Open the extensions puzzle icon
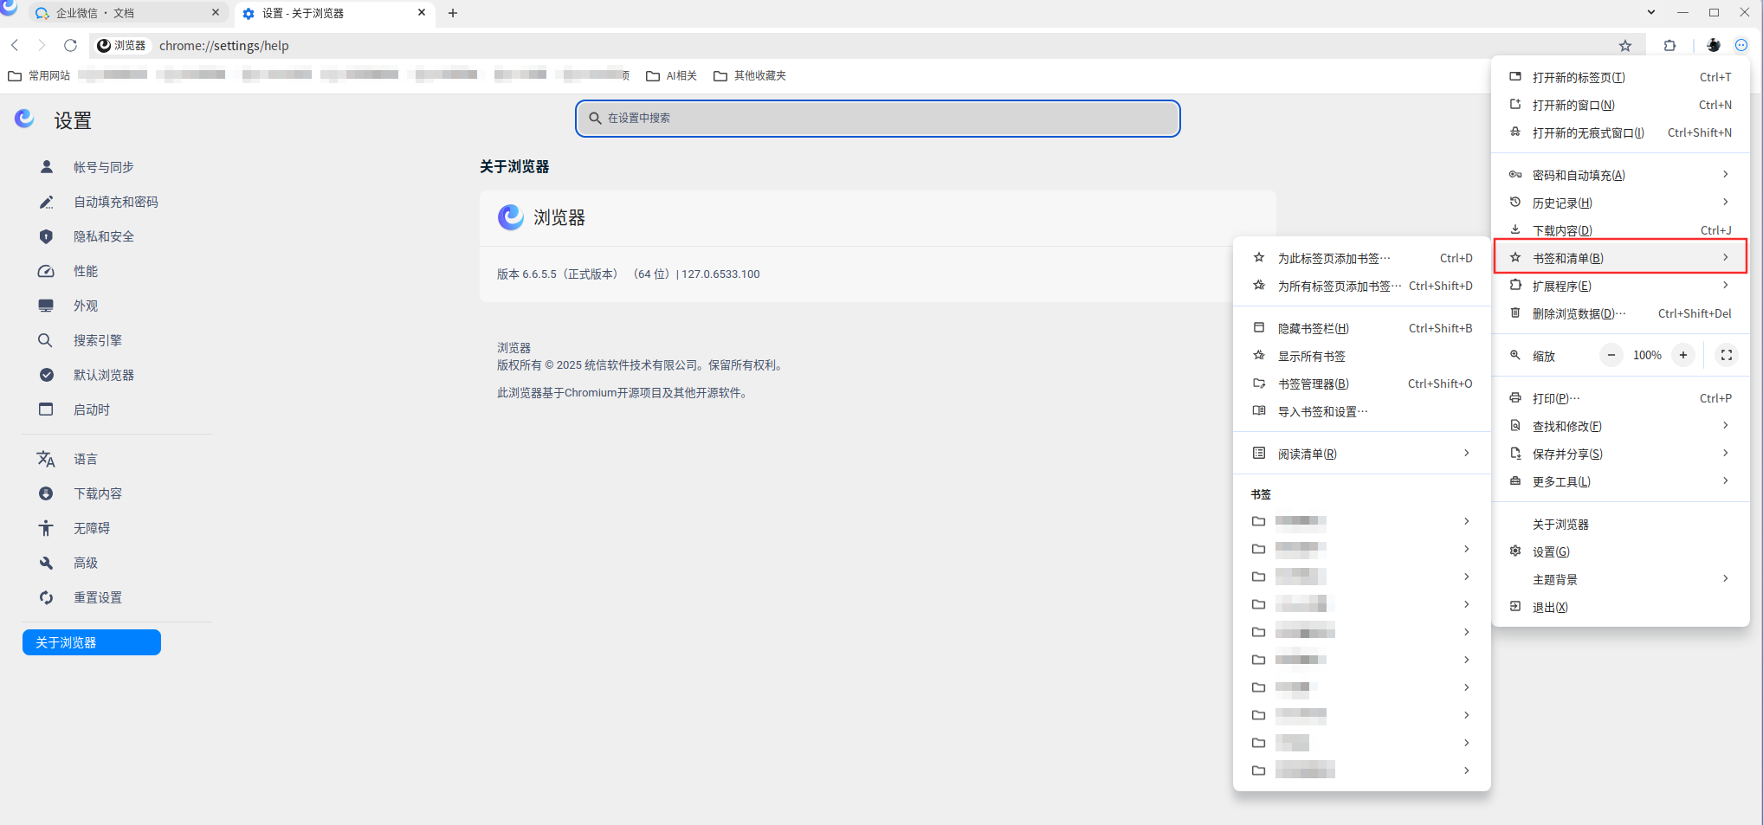The width and height of the screenshot is (1763, 825). click(1670, 46)
